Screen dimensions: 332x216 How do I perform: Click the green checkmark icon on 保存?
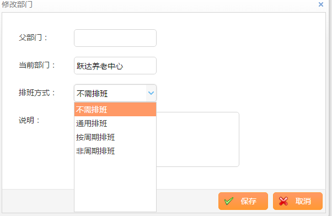229,201
